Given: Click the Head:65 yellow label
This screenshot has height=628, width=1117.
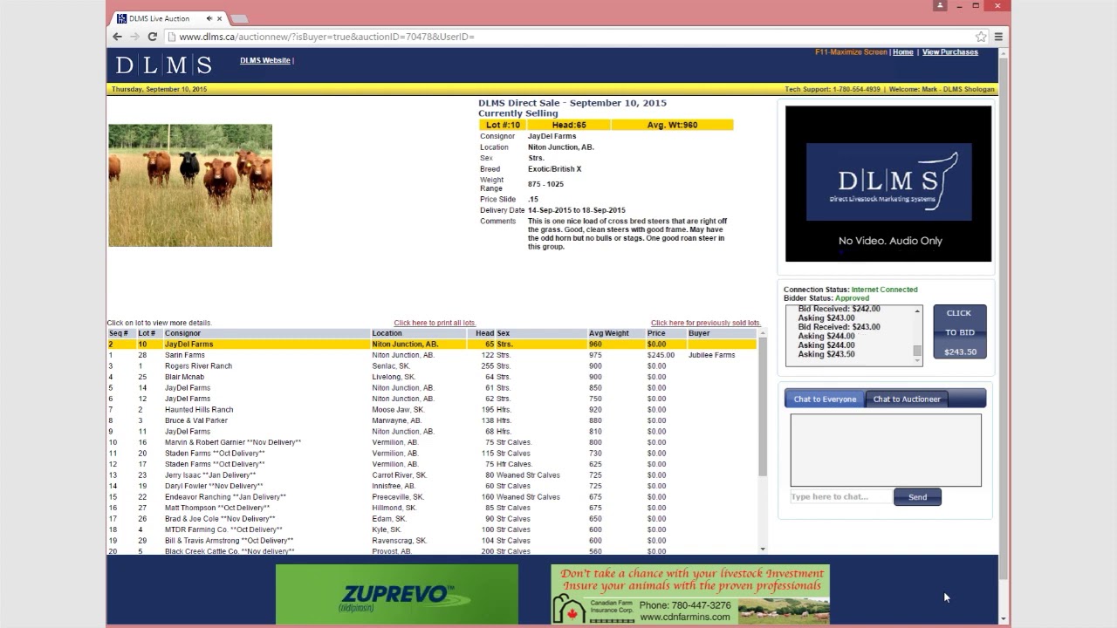Looking at the screenshot, I should coord(569,125).
